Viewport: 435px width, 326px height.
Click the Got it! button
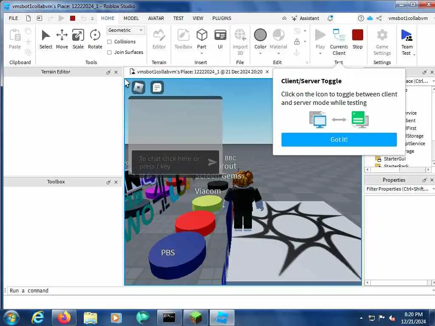click(x=339, y=139)
